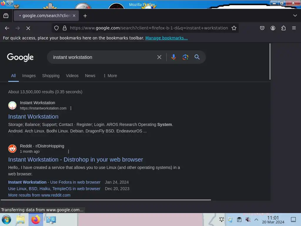The width and height of the screenshot is (301, 226).
Task: Open the notifications bell in tray
Action: (222, 219)
